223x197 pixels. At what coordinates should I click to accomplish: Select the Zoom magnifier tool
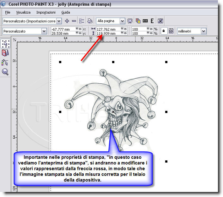point(5,72)
